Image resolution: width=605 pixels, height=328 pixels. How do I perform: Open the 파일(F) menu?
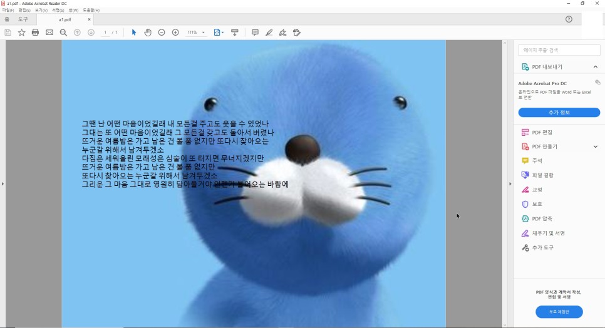pos(8,10)
